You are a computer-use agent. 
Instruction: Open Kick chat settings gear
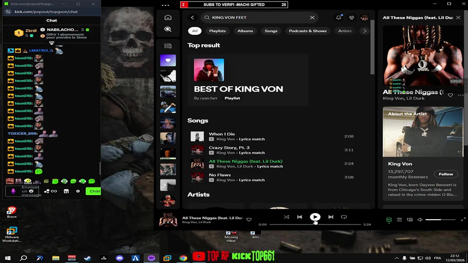(78, 191)
